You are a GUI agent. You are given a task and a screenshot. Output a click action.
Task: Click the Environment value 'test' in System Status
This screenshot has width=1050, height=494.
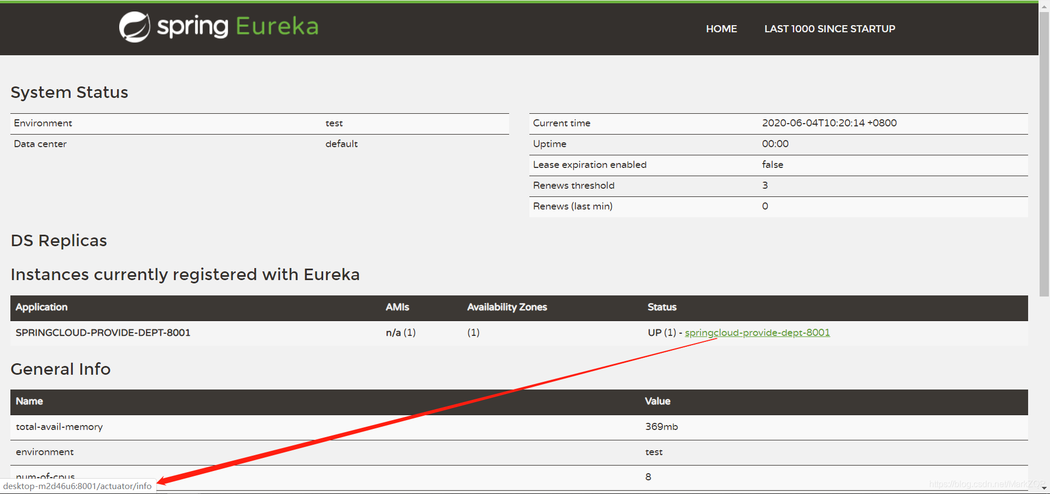(x=334, y=124)
